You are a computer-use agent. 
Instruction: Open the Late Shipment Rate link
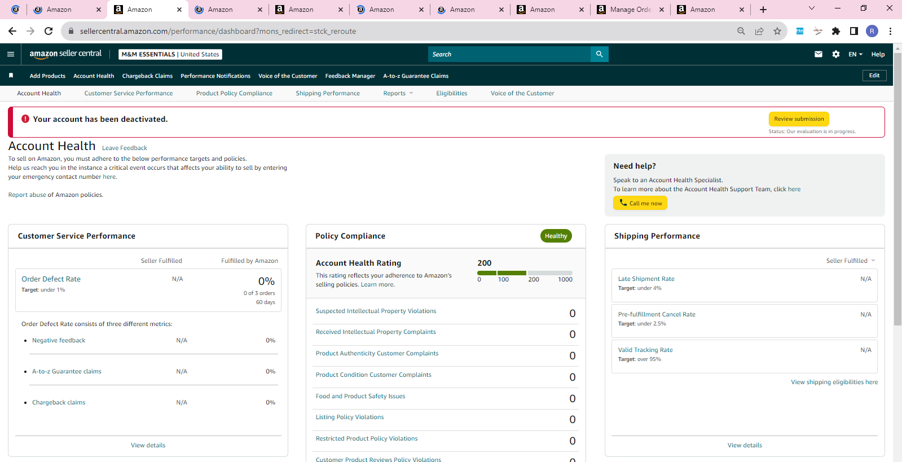click(646, 279)
